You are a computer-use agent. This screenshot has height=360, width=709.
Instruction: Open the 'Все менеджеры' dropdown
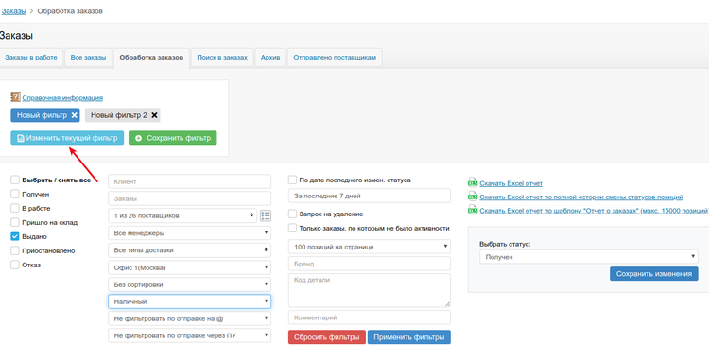pyautogui.click(x=189, y=233)
